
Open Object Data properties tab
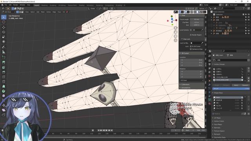209,99
